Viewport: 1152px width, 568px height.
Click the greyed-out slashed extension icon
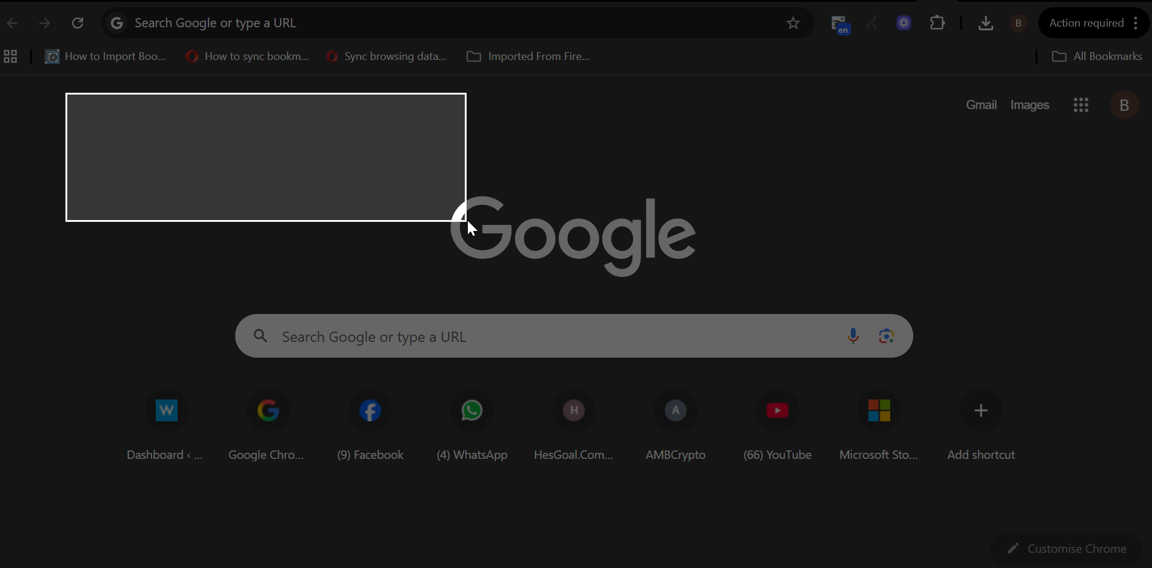click(871, 23)
